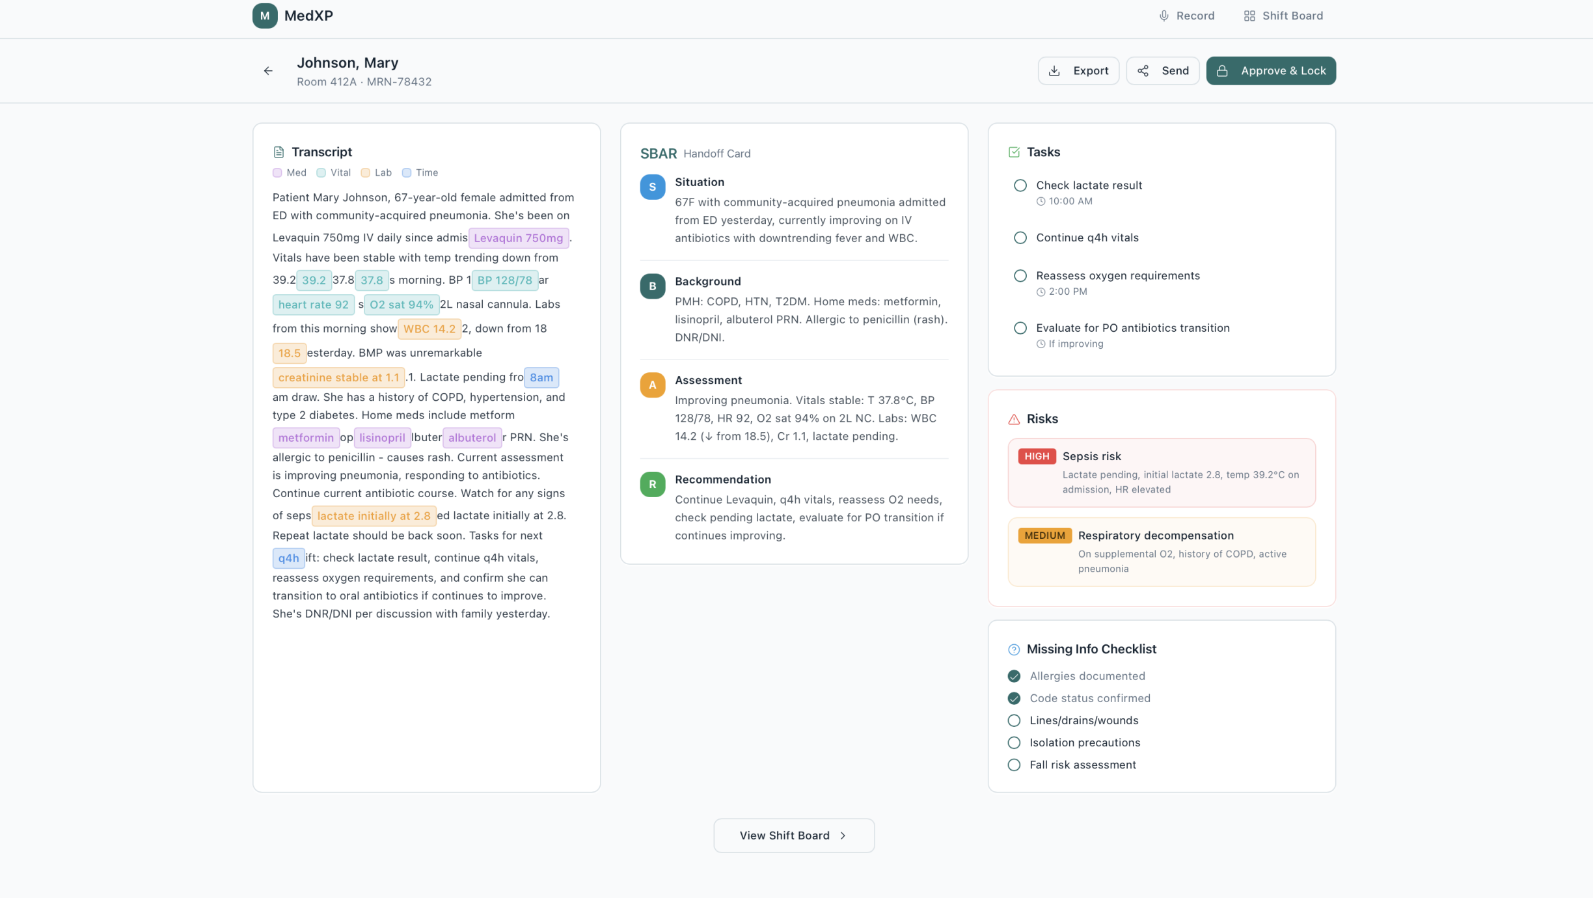Mark Check lactate result task complete
The height and width of the screenshot is (898, 1593).
click(x=1020, y=185)
